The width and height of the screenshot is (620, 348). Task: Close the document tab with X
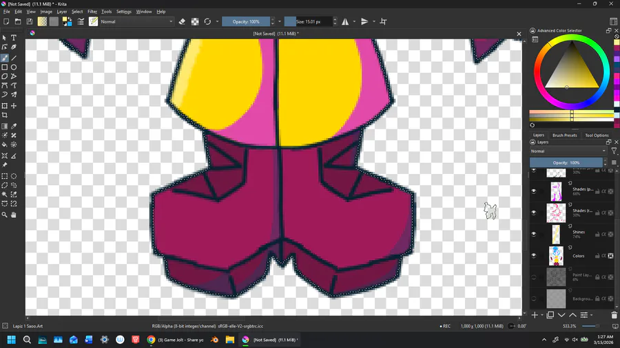point(519,34)
